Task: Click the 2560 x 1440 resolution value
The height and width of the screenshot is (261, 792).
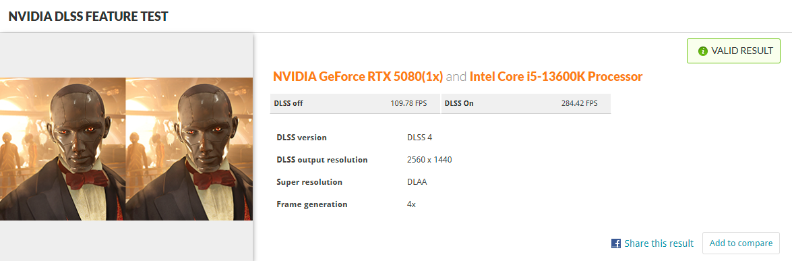Action: (x=429, y=160)
